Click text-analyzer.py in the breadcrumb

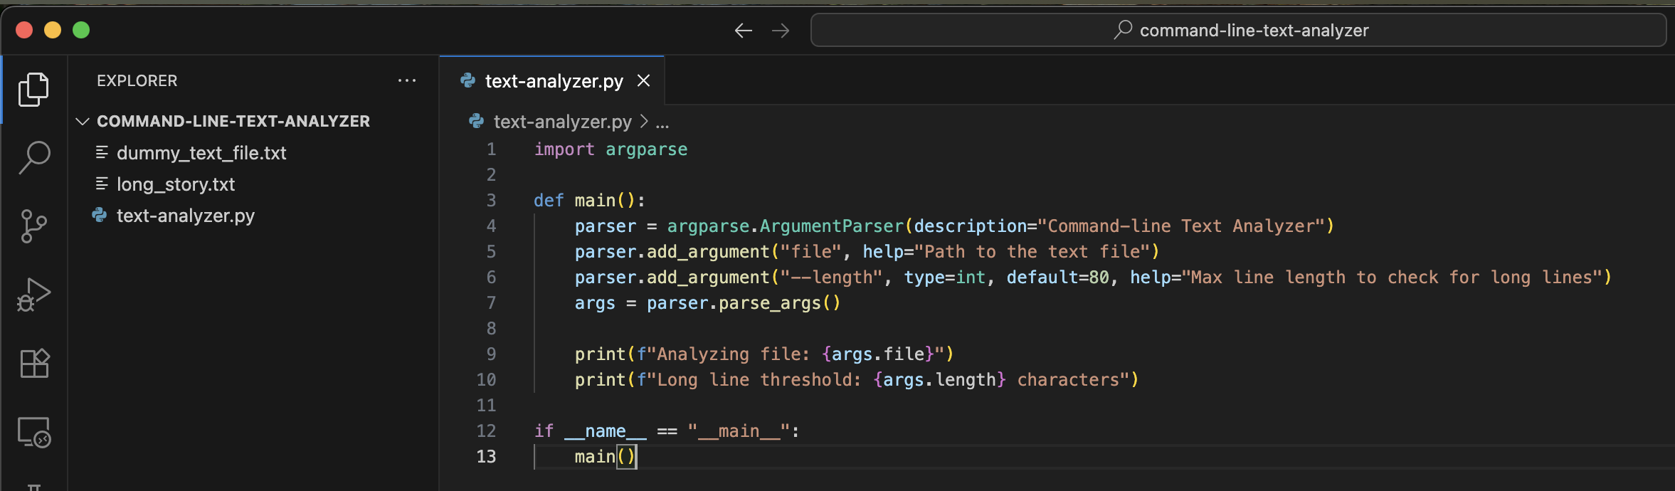click(x=562, y=122)
